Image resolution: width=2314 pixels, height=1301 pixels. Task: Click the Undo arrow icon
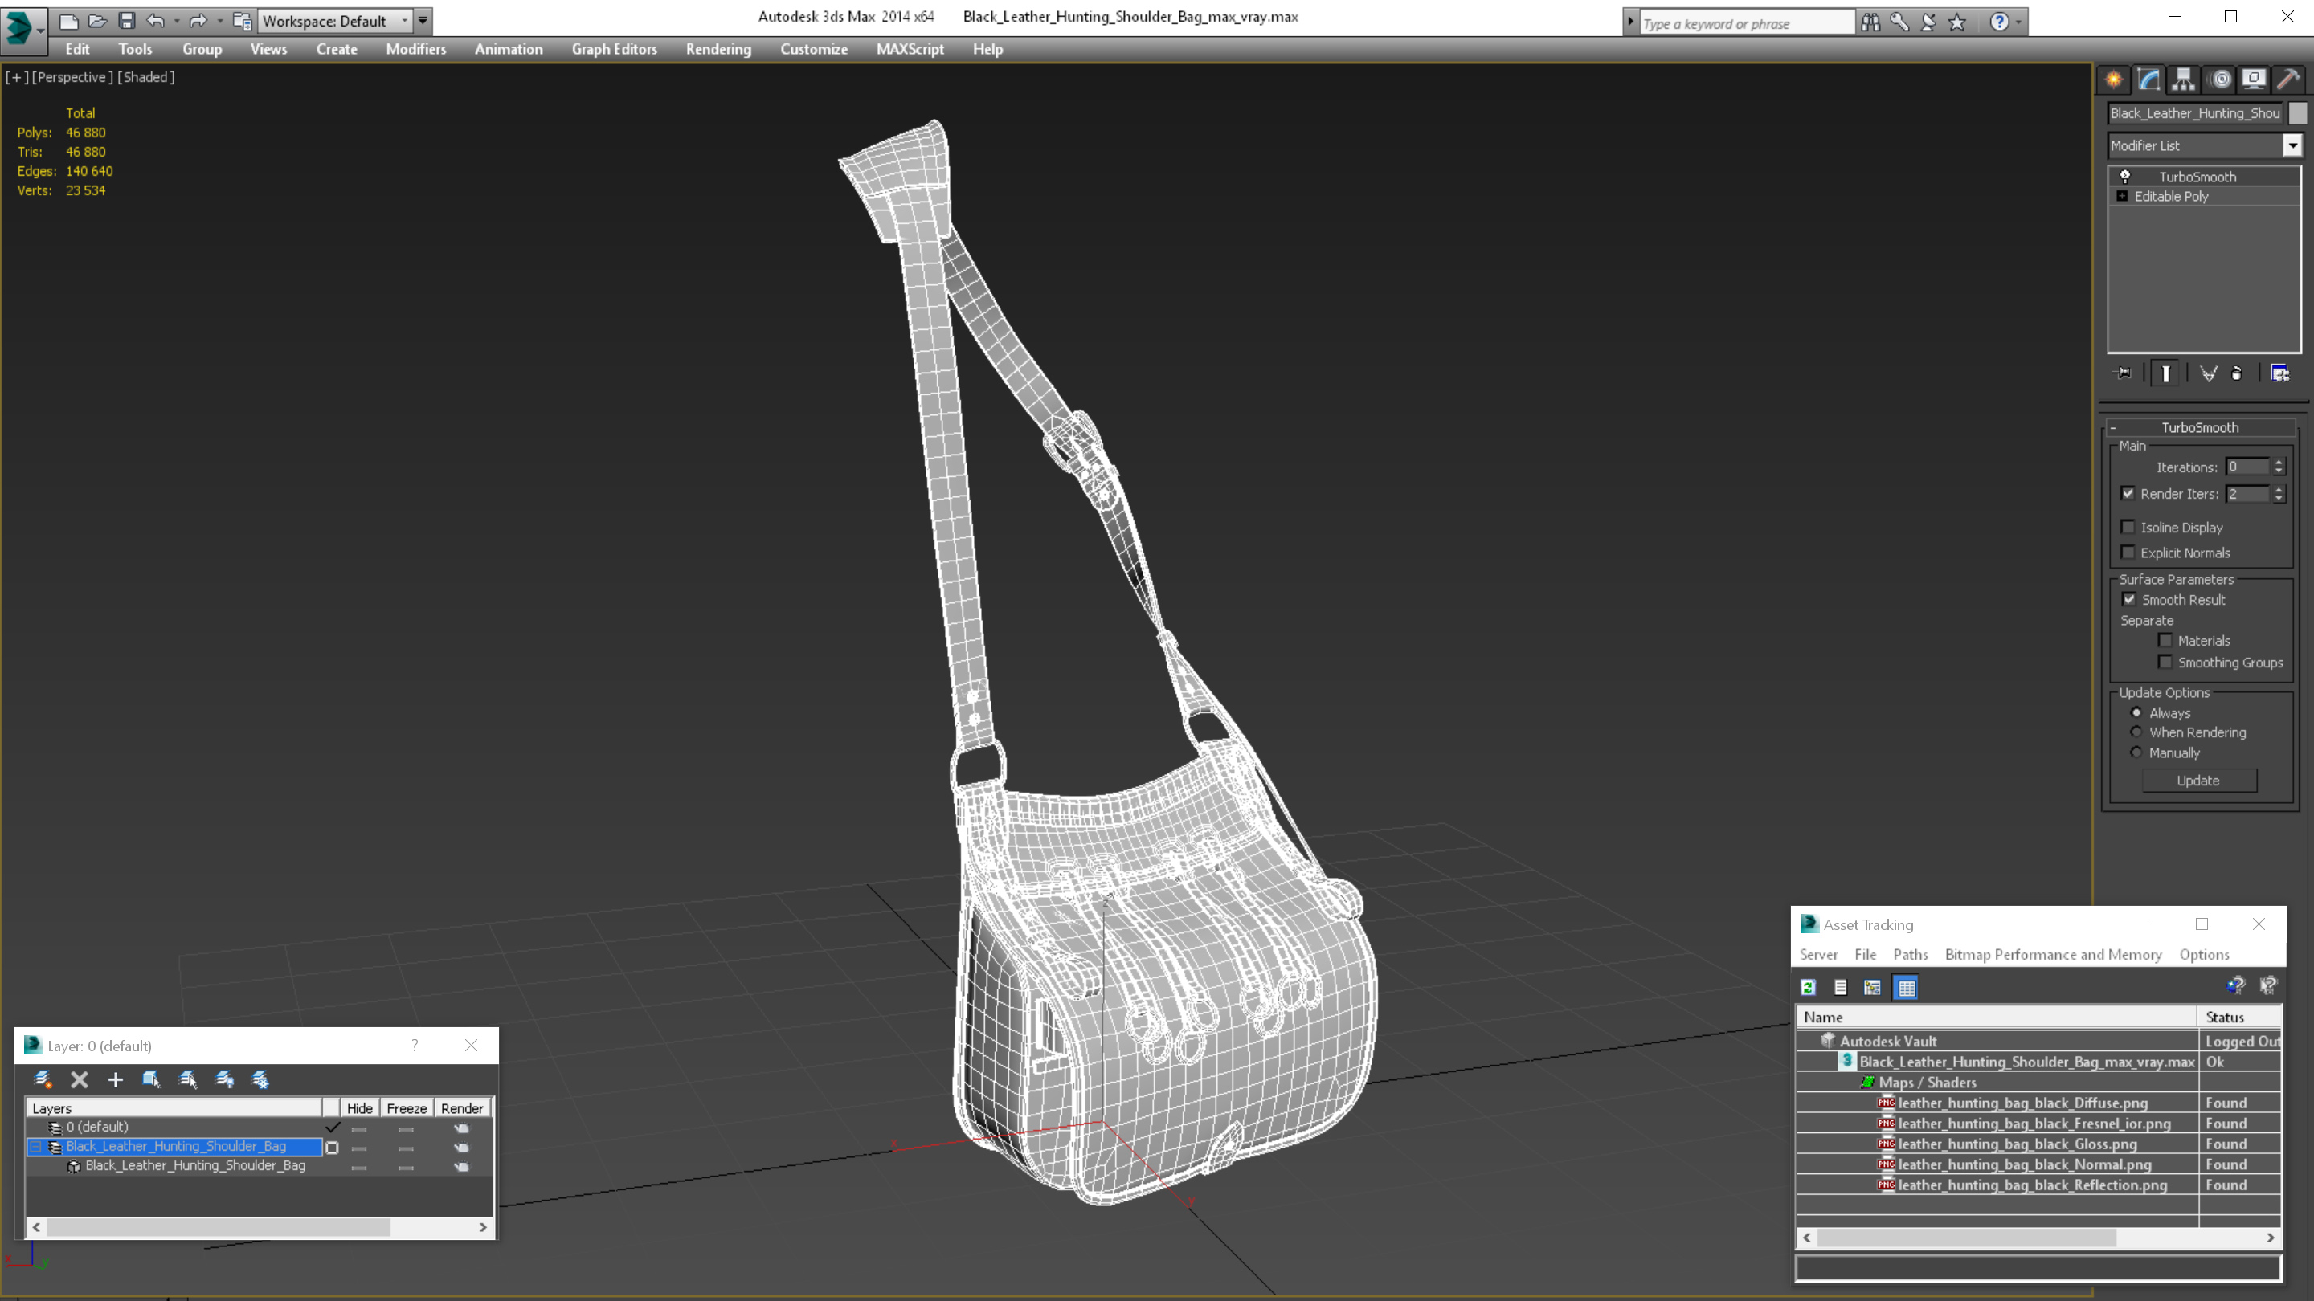[x=155, y=21]
